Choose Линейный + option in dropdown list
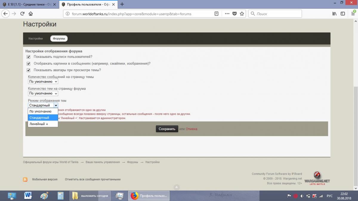Viewport: 358px width, 201px height. 43,124
